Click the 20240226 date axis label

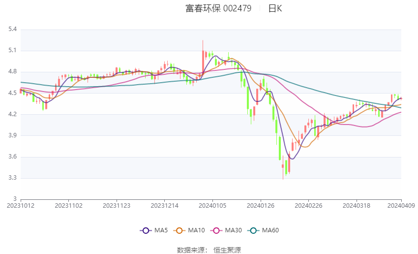pyautogui.click(x=308, y=205)
